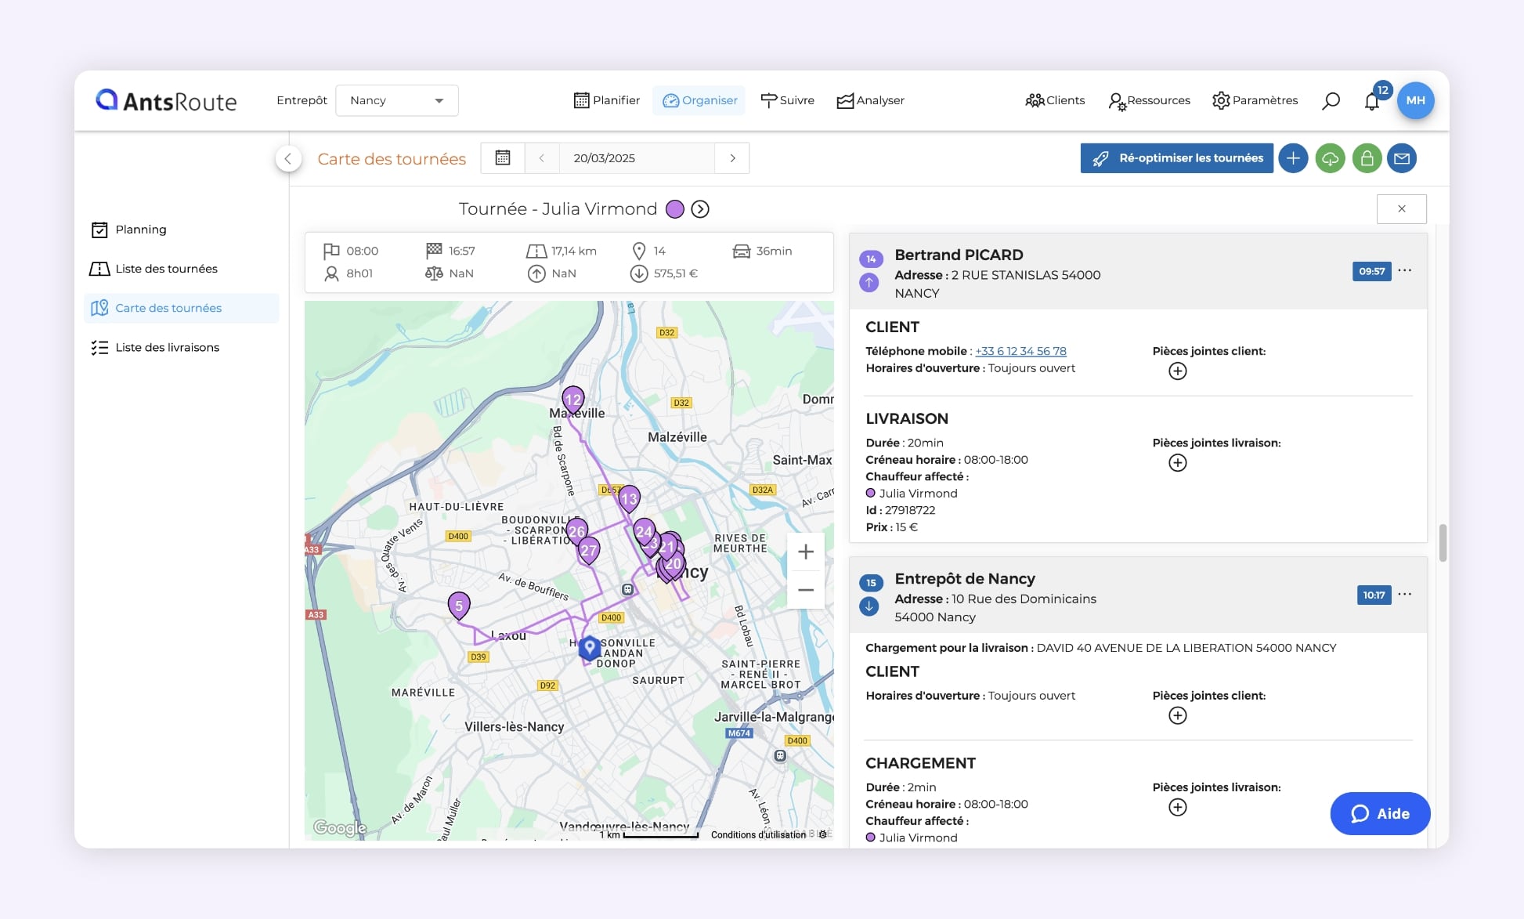Click purple color swatch next to tour title
This screenshot has width=1524, height=919.
point(674,209)
